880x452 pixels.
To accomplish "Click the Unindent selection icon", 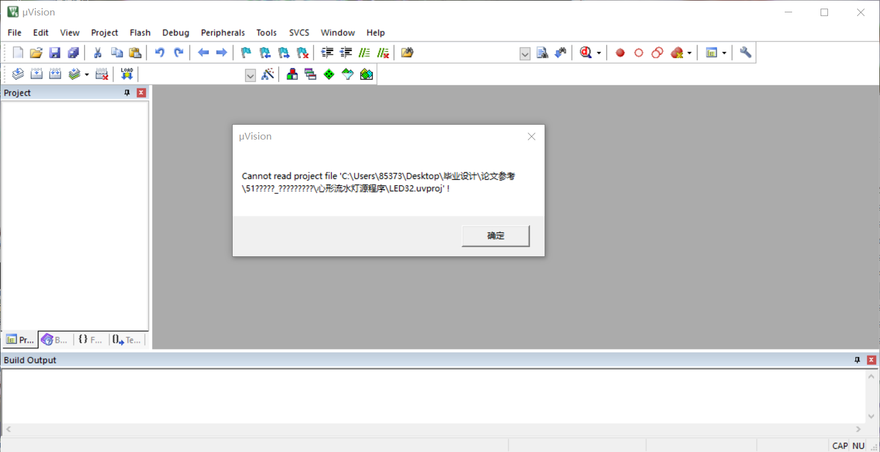I will coord(346,52).
